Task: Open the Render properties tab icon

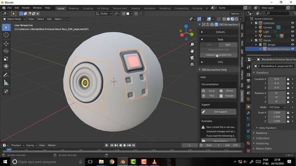Action: pyautogui.click(x=248, y=75)
